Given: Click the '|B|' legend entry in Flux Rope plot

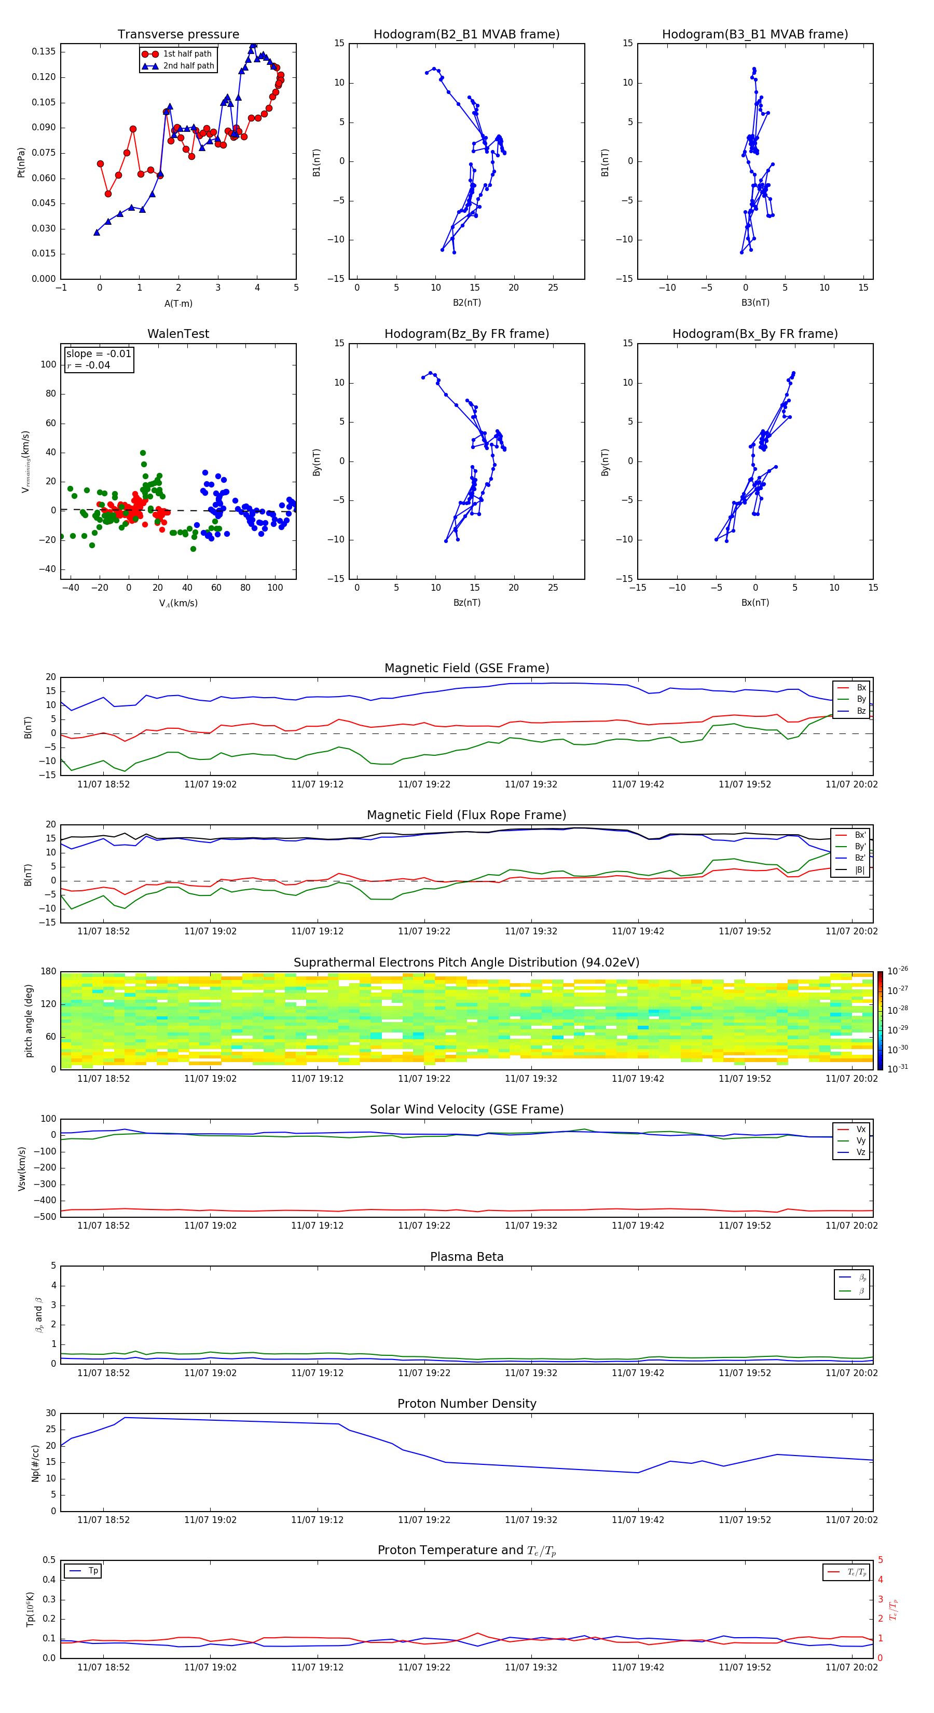Looking at the screenshot, I should [x=851, y=870].
